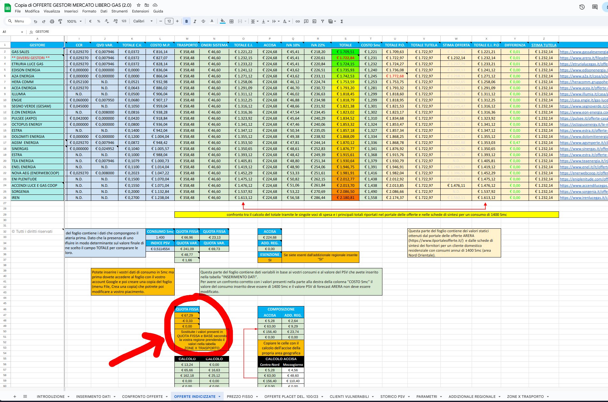Viewport: 608px width, 402px height.
Task: Open the Formato menu
Action: coord(89,11)
